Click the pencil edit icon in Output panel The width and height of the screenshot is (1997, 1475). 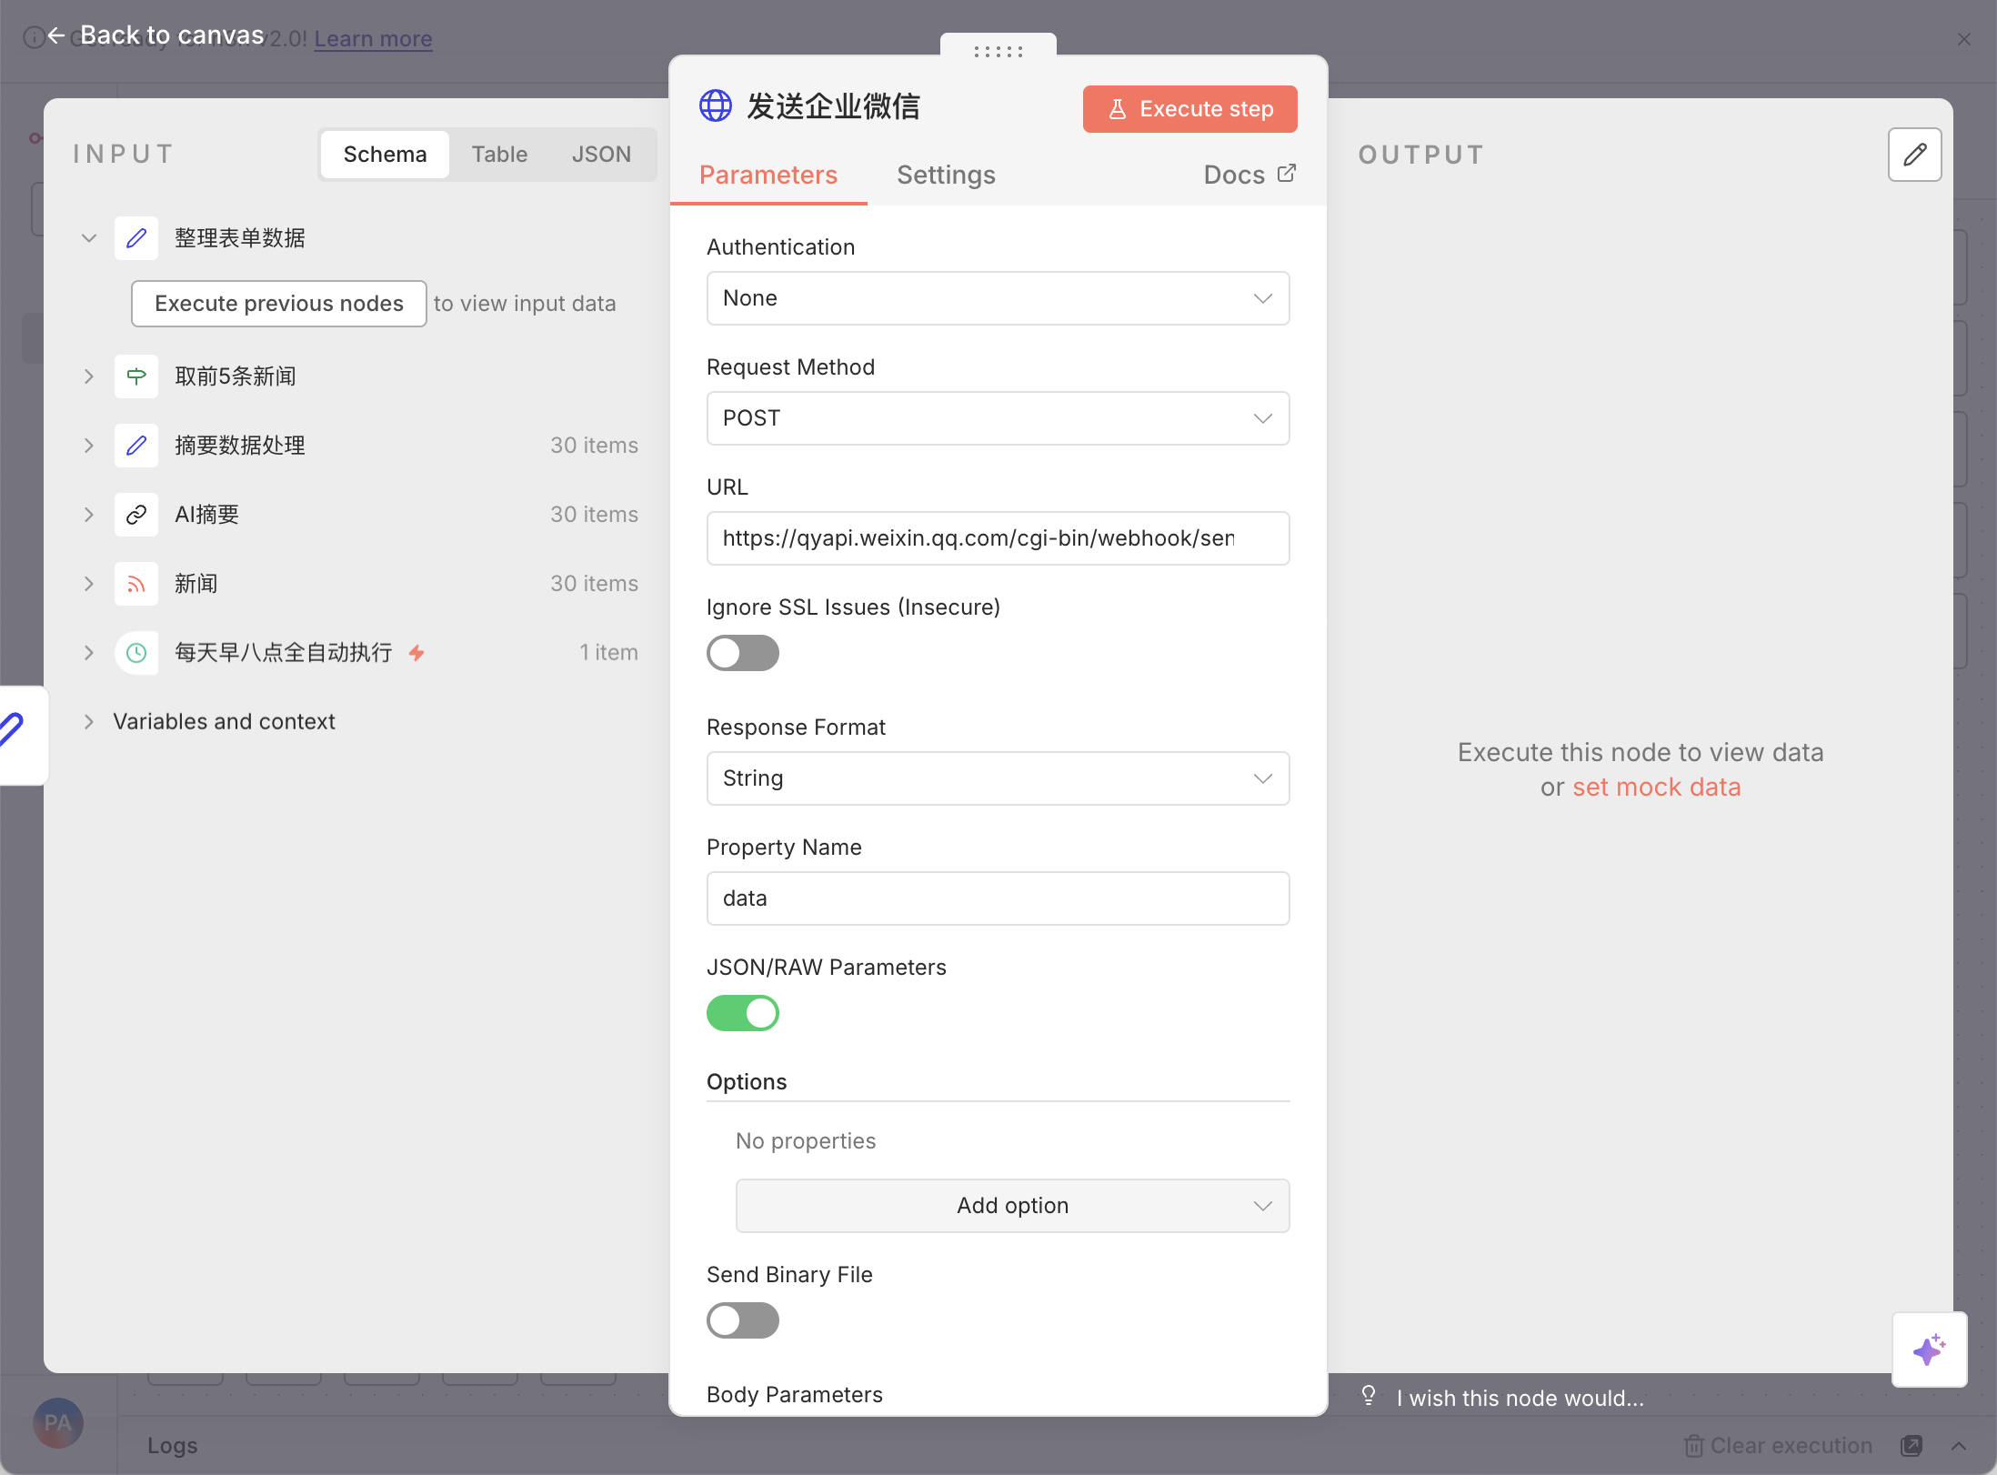[1914, 155]
